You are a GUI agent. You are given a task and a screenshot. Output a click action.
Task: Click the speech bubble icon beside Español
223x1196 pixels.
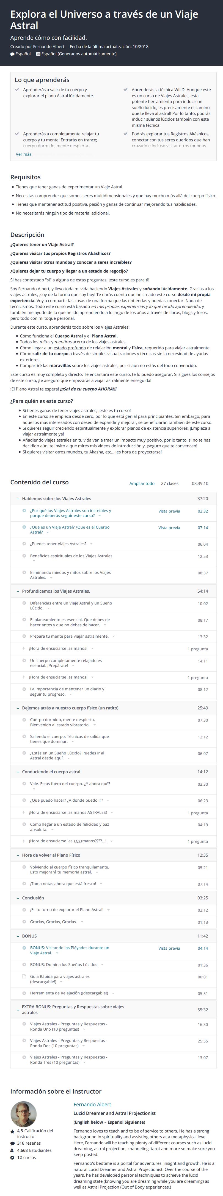tap(12, 54)
